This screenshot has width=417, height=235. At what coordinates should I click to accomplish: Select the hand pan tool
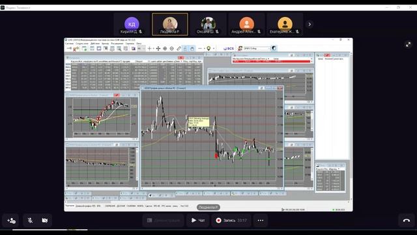tap(192, 48)
